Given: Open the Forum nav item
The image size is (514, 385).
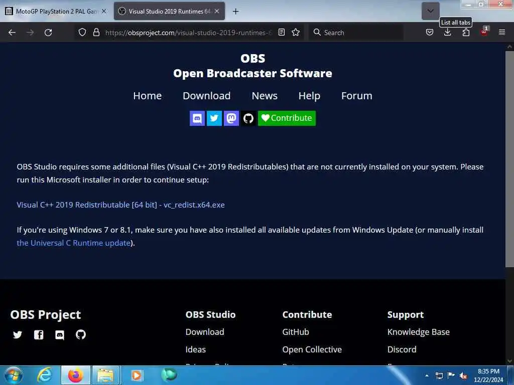Looking at the screenshot, I should tap(357, 96).
